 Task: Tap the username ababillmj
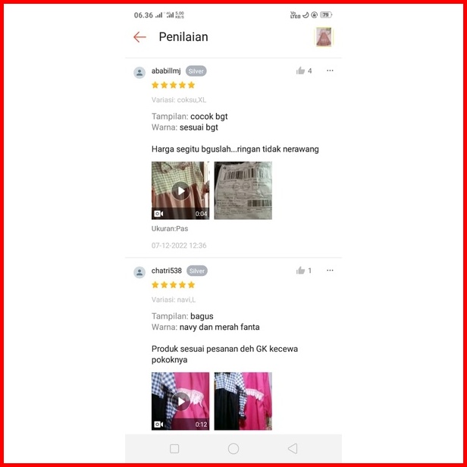[x=166, y=71]
